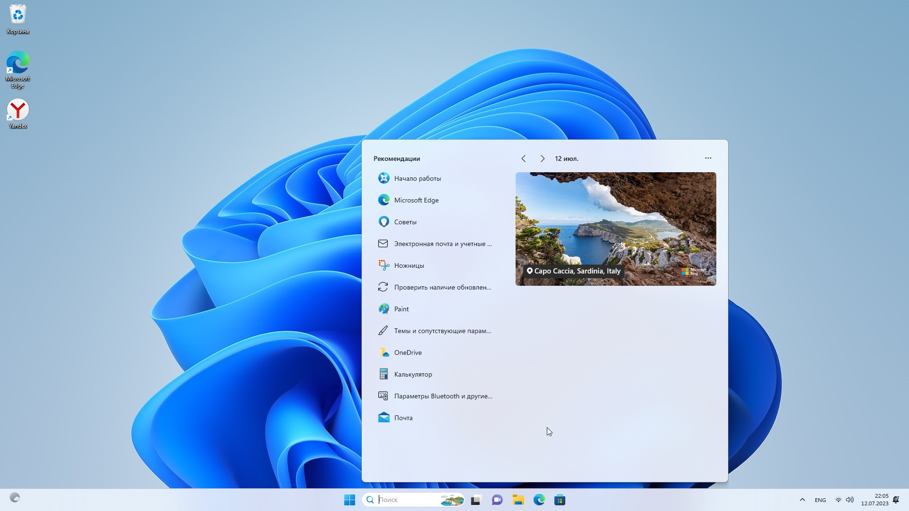Open Paint from the recommendations list
The image size is (909, 511).
point(401,309)
